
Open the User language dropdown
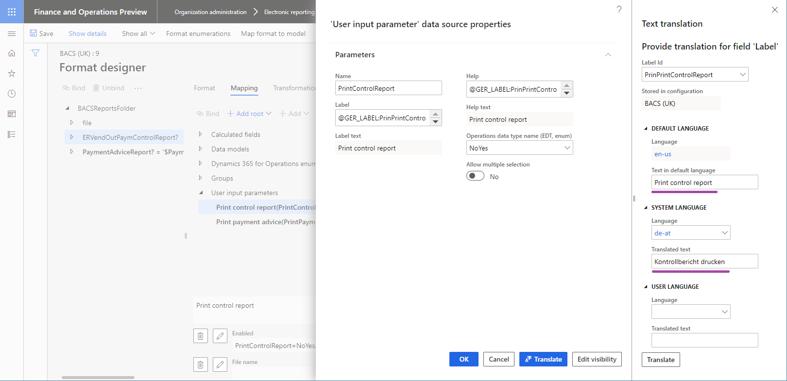(x=724, y=312)
